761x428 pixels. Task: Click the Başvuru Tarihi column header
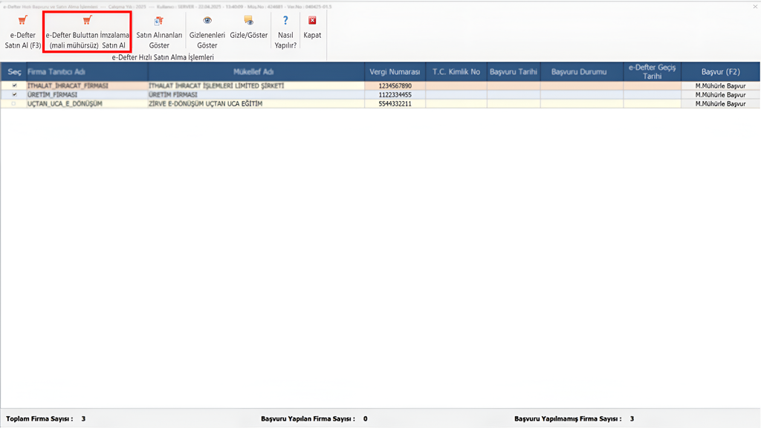514,72
